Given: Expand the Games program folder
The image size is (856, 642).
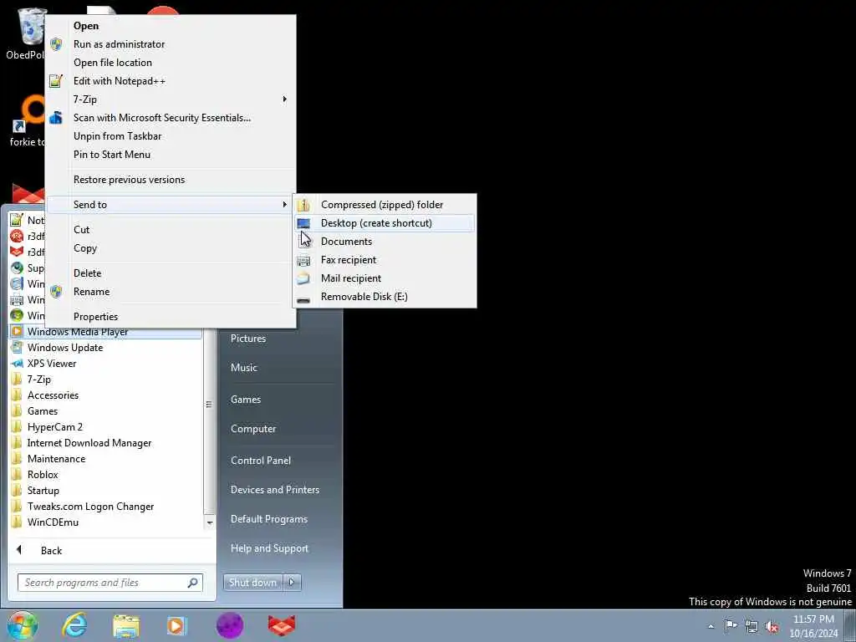Looking at the screenshot, I should [x=106, y=411].
